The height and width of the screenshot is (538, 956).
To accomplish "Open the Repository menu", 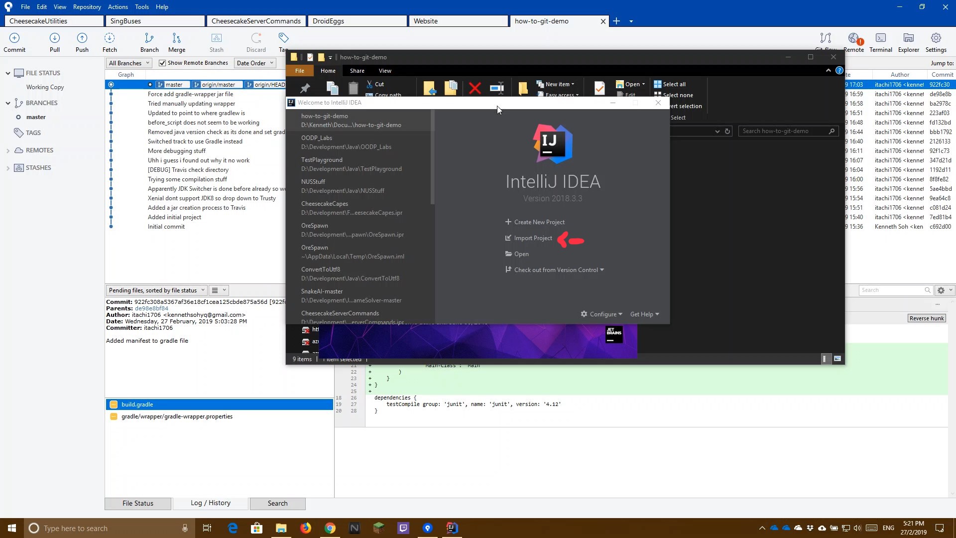I will [x=87, y=6].
